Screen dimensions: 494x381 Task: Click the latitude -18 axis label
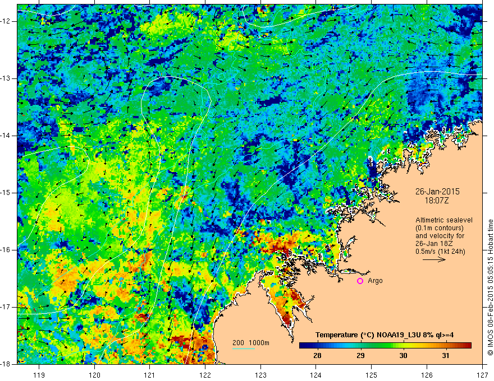(6, 364)
